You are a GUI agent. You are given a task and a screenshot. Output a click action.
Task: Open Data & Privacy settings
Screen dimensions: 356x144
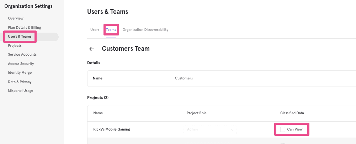click(x=20, y=82)
